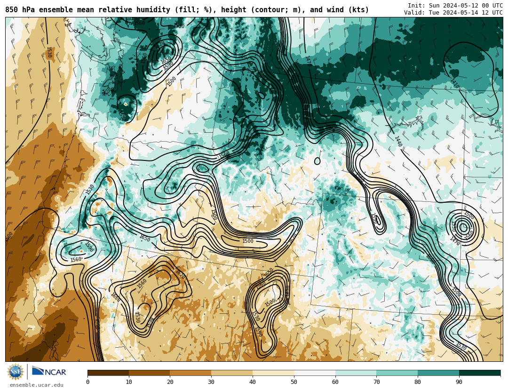This screenshot has height=391, width=508.
Task: Pick the darkest brown 0–10% colorbar swatch
Action: [108, 373]
